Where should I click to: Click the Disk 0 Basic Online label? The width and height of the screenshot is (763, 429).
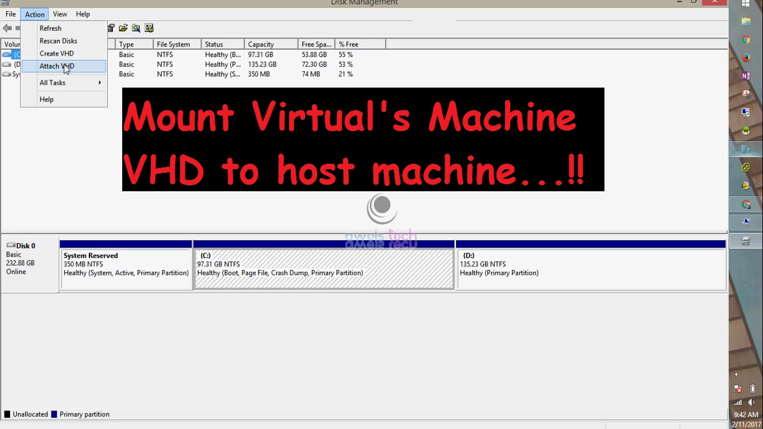point(30,266)
